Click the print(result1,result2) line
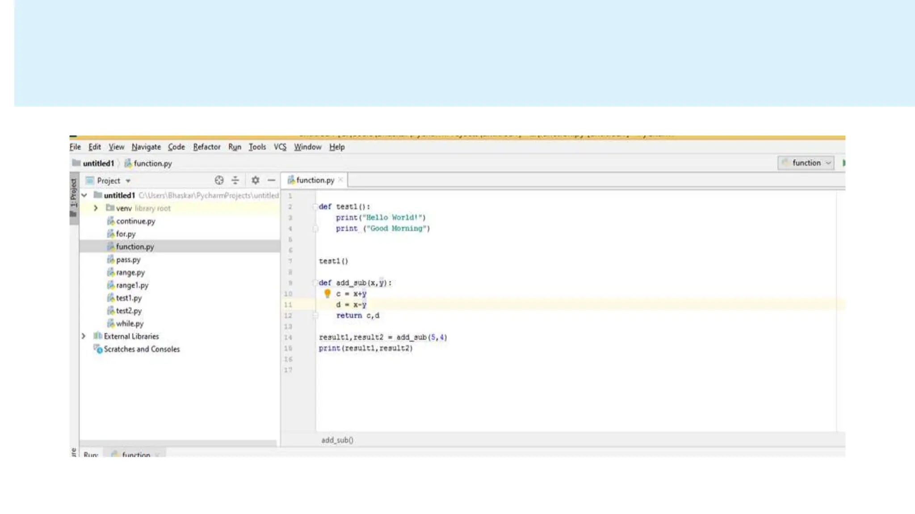915x514 pixels. (x=365, y=348)
